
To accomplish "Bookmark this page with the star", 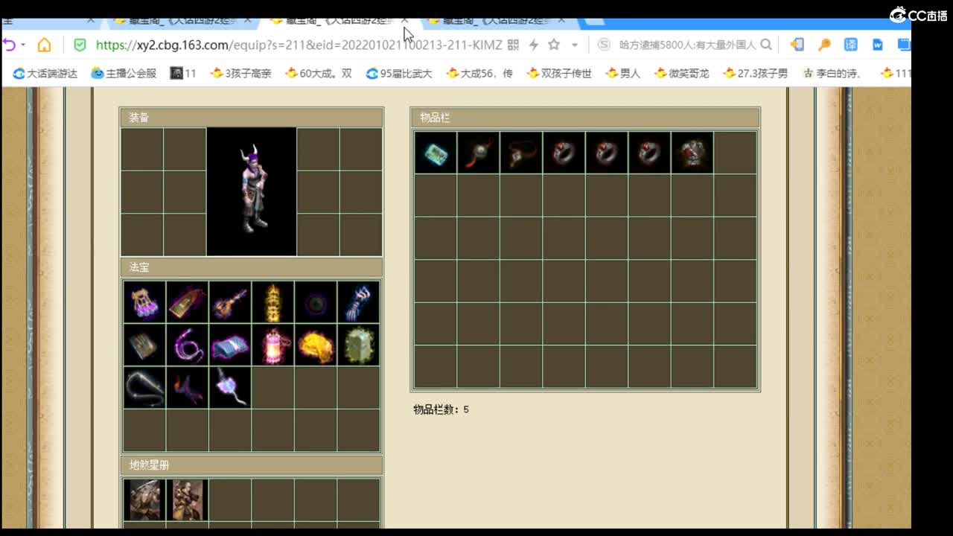I will tap(554, 45).
